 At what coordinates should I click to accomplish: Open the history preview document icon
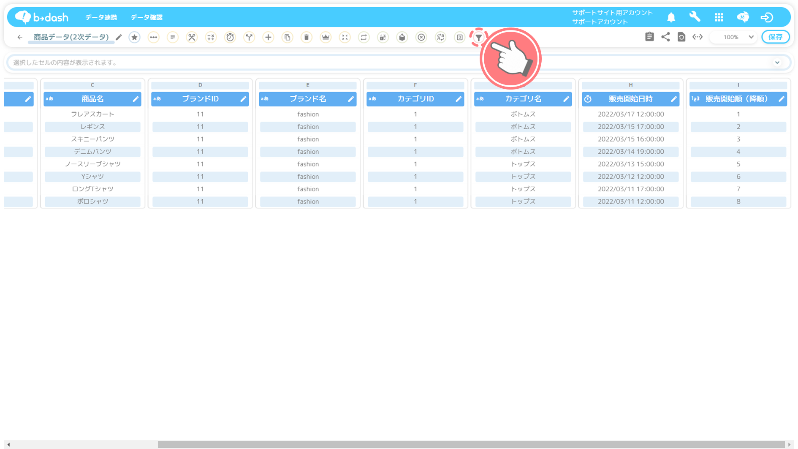[x=681, y=37]
